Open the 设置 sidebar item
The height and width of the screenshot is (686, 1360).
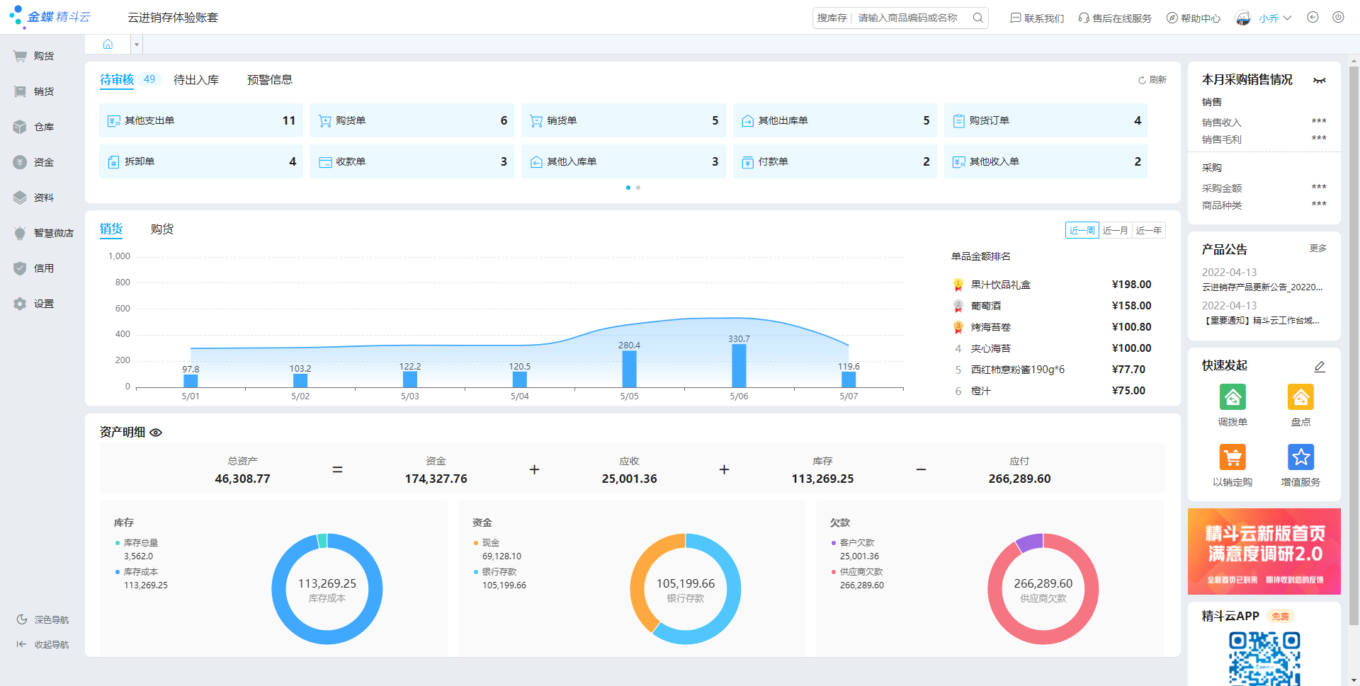(42, 304)
